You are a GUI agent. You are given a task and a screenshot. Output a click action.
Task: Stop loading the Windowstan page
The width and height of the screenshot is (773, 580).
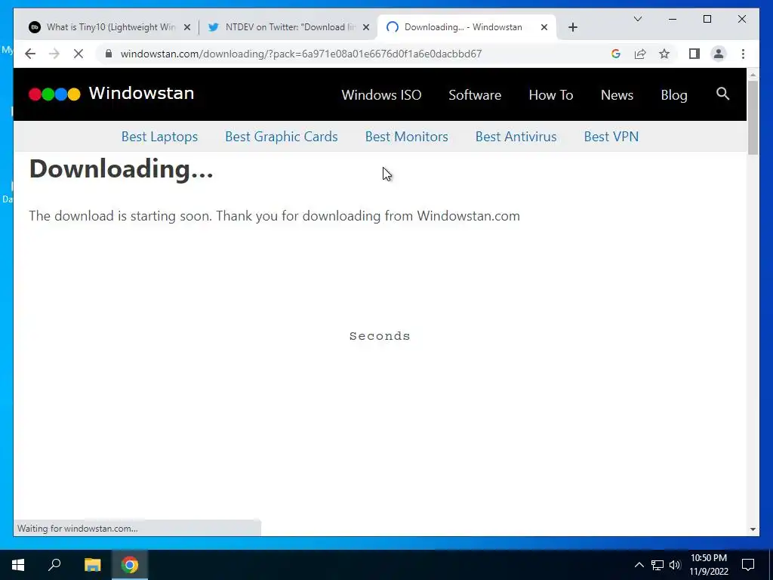pyautogui.click(x=79, y=54)
